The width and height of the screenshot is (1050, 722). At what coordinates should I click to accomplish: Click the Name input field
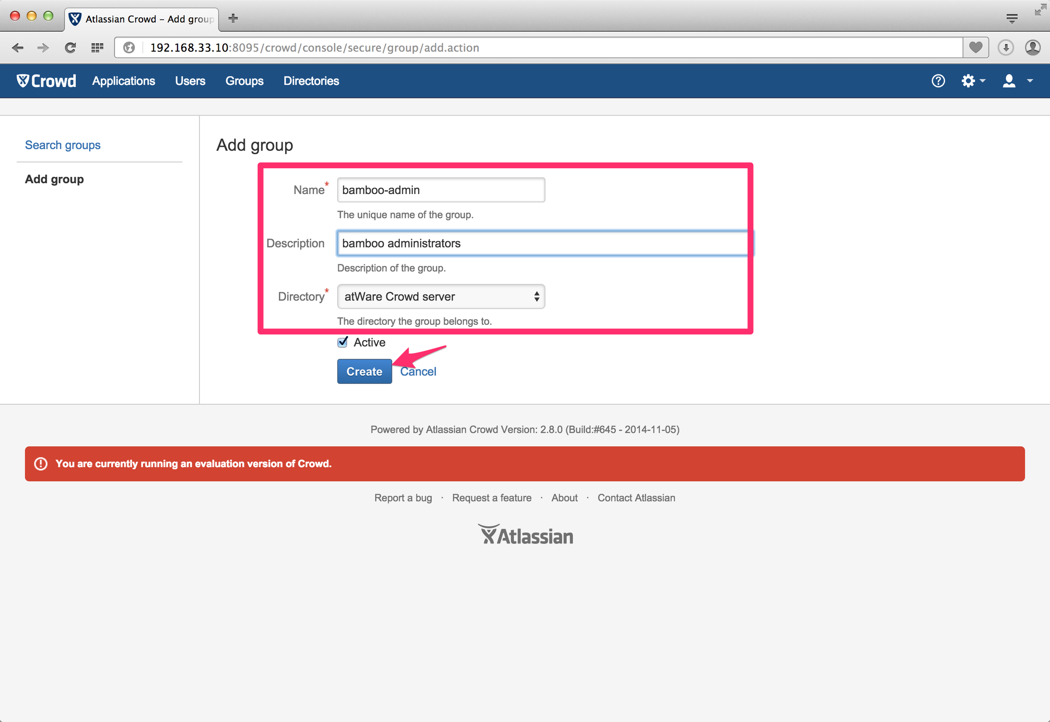pos(441,190)
